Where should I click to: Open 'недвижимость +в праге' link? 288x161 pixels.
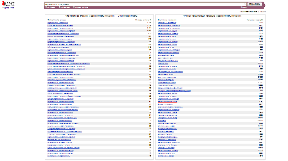(167, 36)
